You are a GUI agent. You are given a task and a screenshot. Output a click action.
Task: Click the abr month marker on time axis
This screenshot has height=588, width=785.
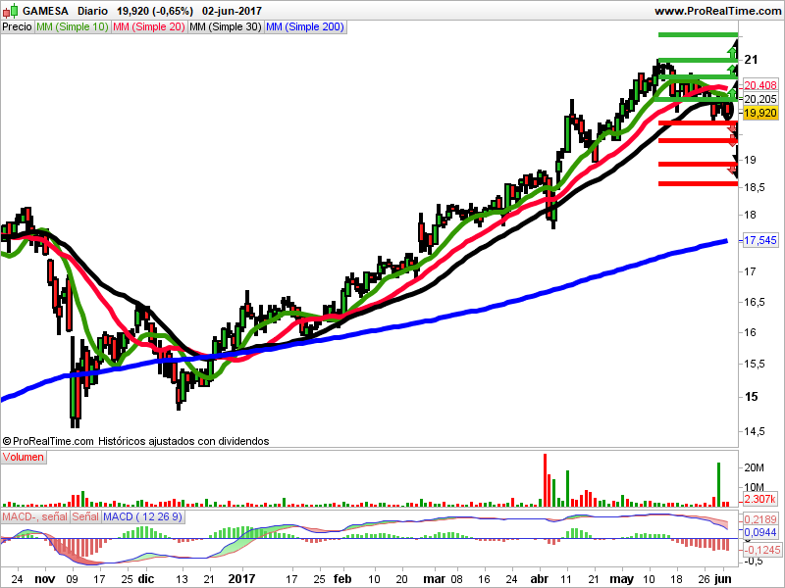[539, 579]
